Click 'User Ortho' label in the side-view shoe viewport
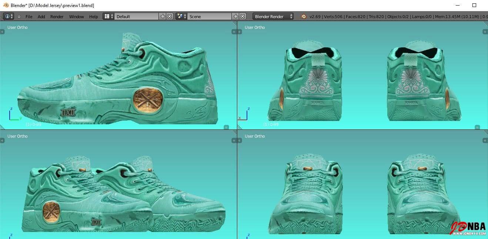 point(17,27)
